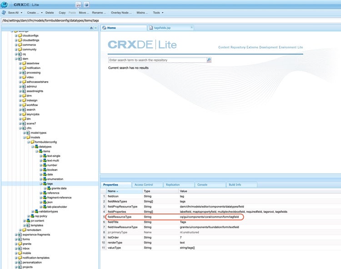The image size is (341, 269).
Task: Click the tagsfields.jsp file icon
Action: coord(151,28)
